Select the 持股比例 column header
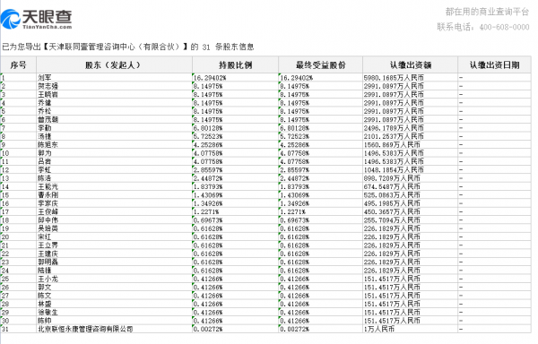Image resolution: width=538 pixels, height=344 pixels. 235,64
